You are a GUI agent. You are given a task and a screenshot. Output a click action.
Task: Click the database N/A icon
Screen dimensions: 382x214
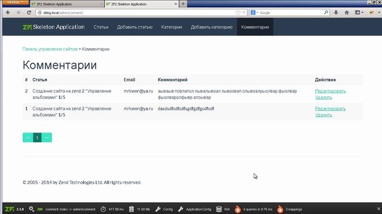pyautogui.click(x=219, y=209)
